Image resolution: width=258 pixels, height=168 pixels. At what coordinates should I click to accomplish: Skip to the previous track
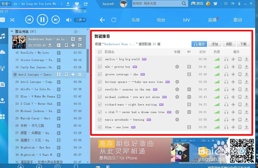(x=29, y=20)
